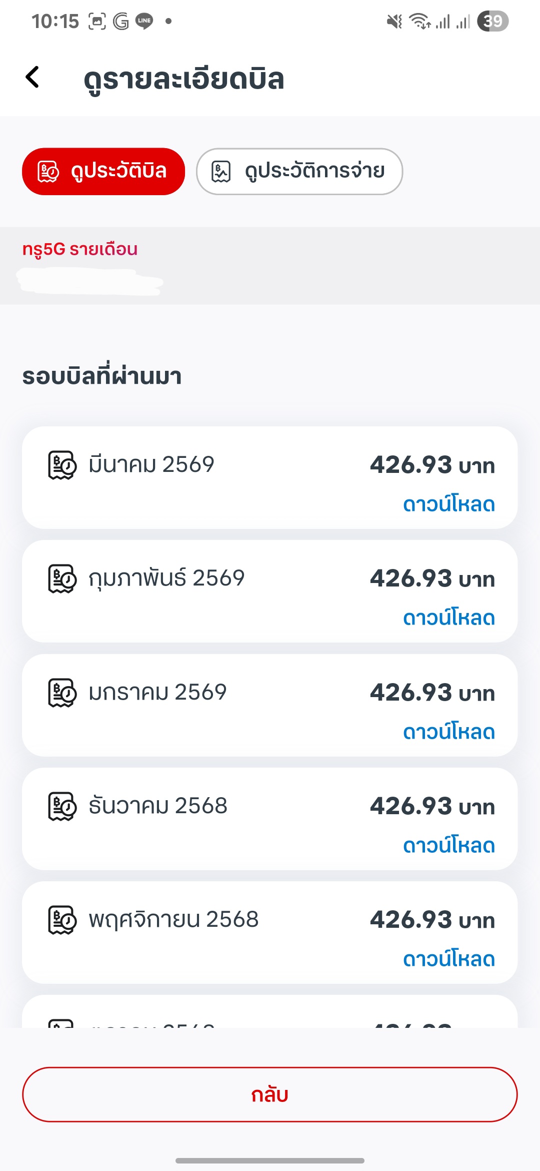Tap the bill icon beside กุมภาพันธ์ 2569
Image resolution: width=540 pixels, height=1171 pixels.
point(62,578)
